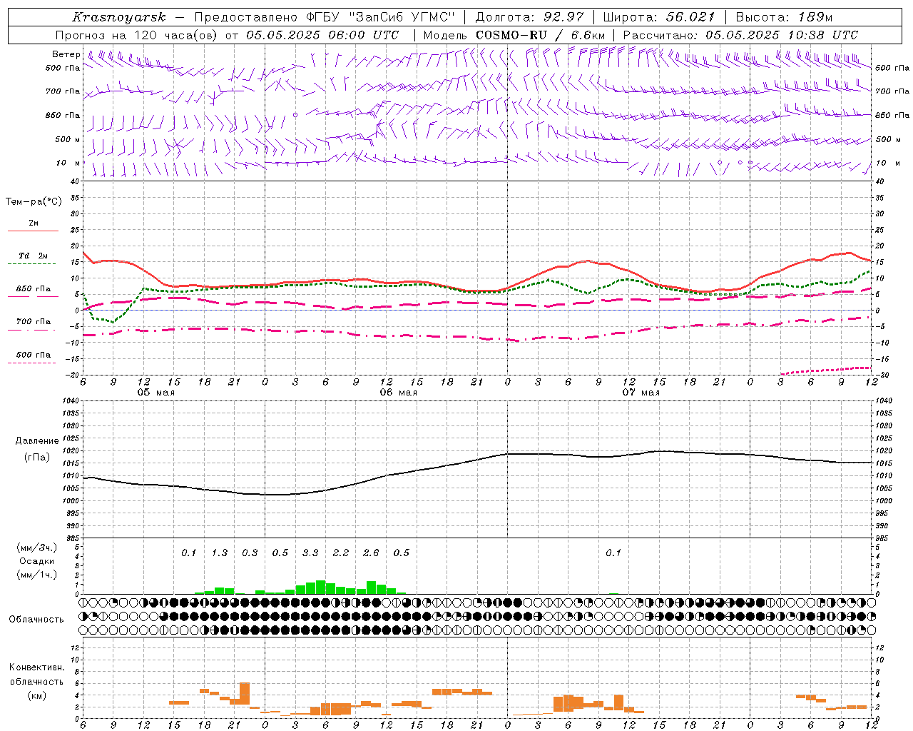
Task: Select the 'Прогноз на 120 часа(ов)' forecast text
Action: (138, 35)
